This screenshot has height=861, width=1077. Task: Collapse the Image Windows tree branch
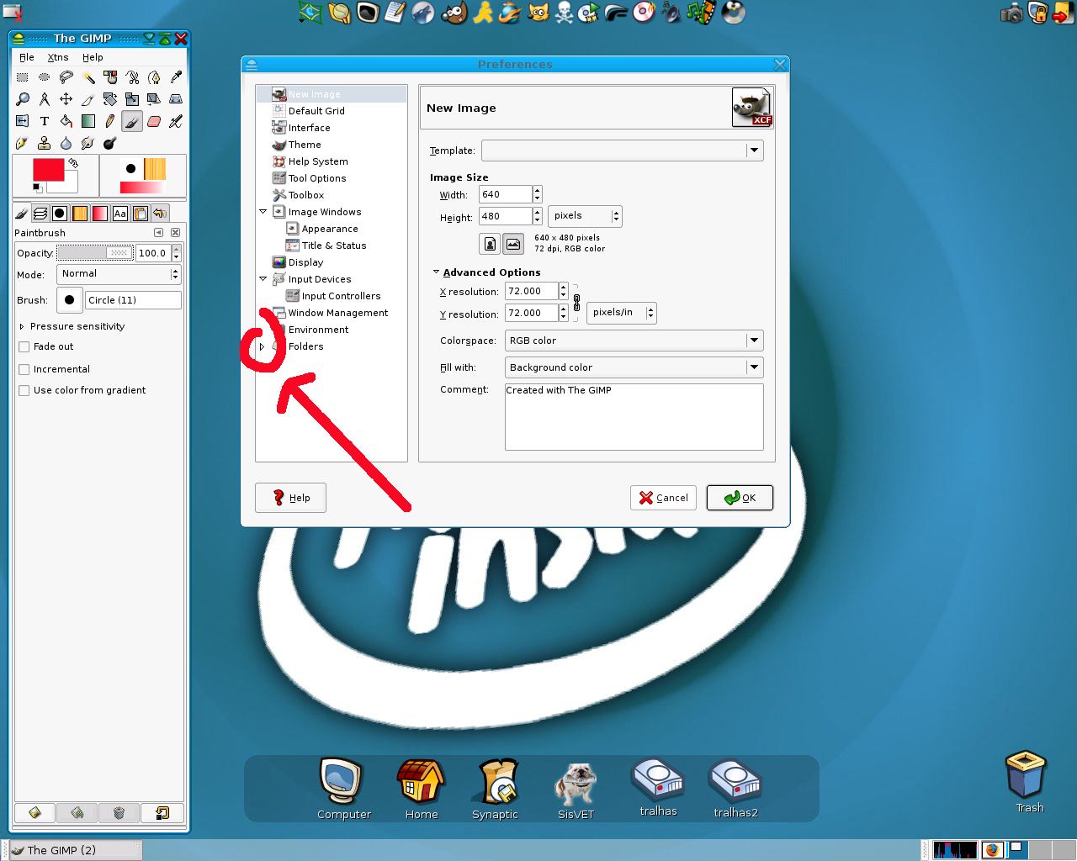(263, 212)
